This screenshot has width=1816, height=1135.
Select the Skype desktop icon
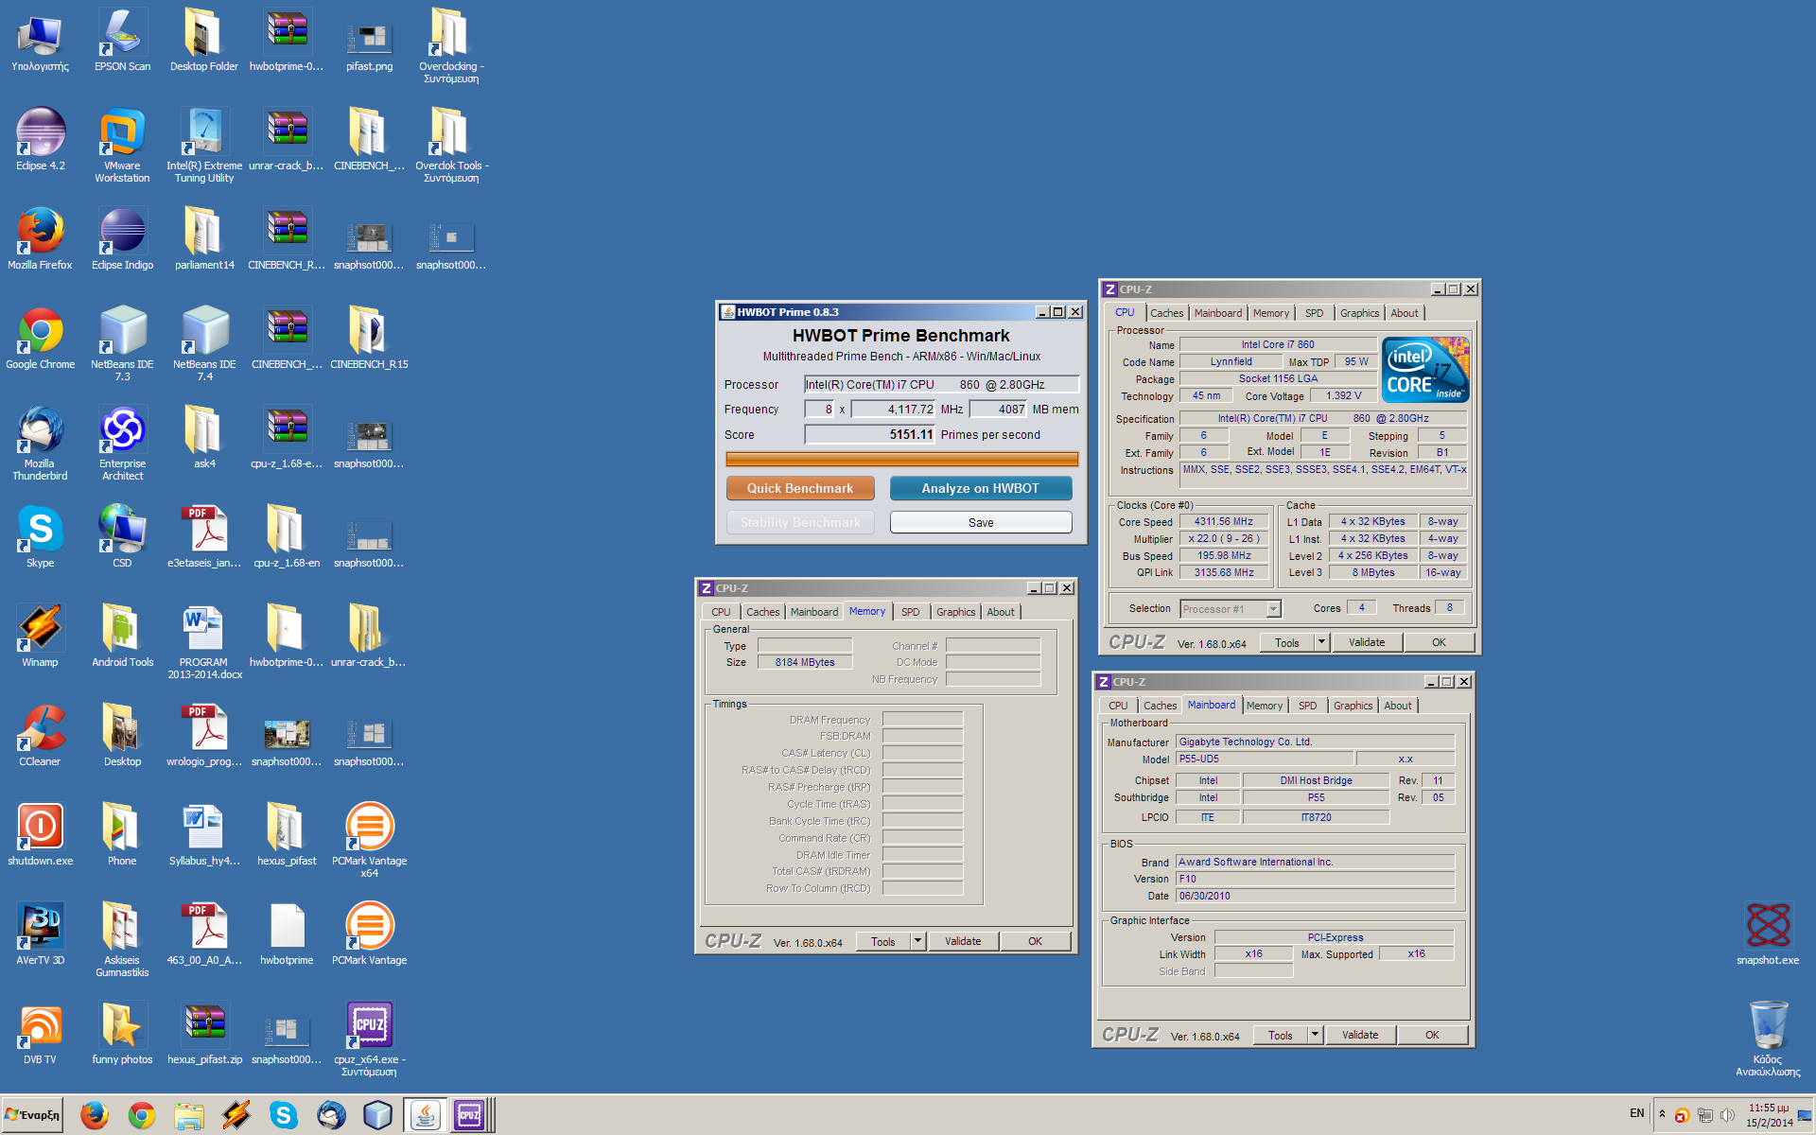(41, 537)
